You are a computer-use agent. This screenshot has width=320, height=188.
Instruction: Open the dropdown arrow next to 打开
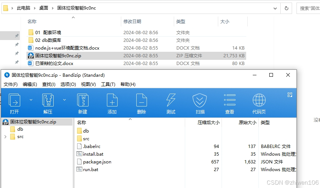click(31, 100)
